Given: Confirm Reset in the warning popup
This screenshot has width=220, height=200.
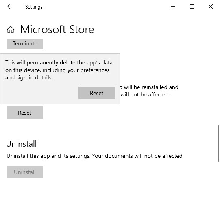Looking at the screenshot, I should point(97,93).
